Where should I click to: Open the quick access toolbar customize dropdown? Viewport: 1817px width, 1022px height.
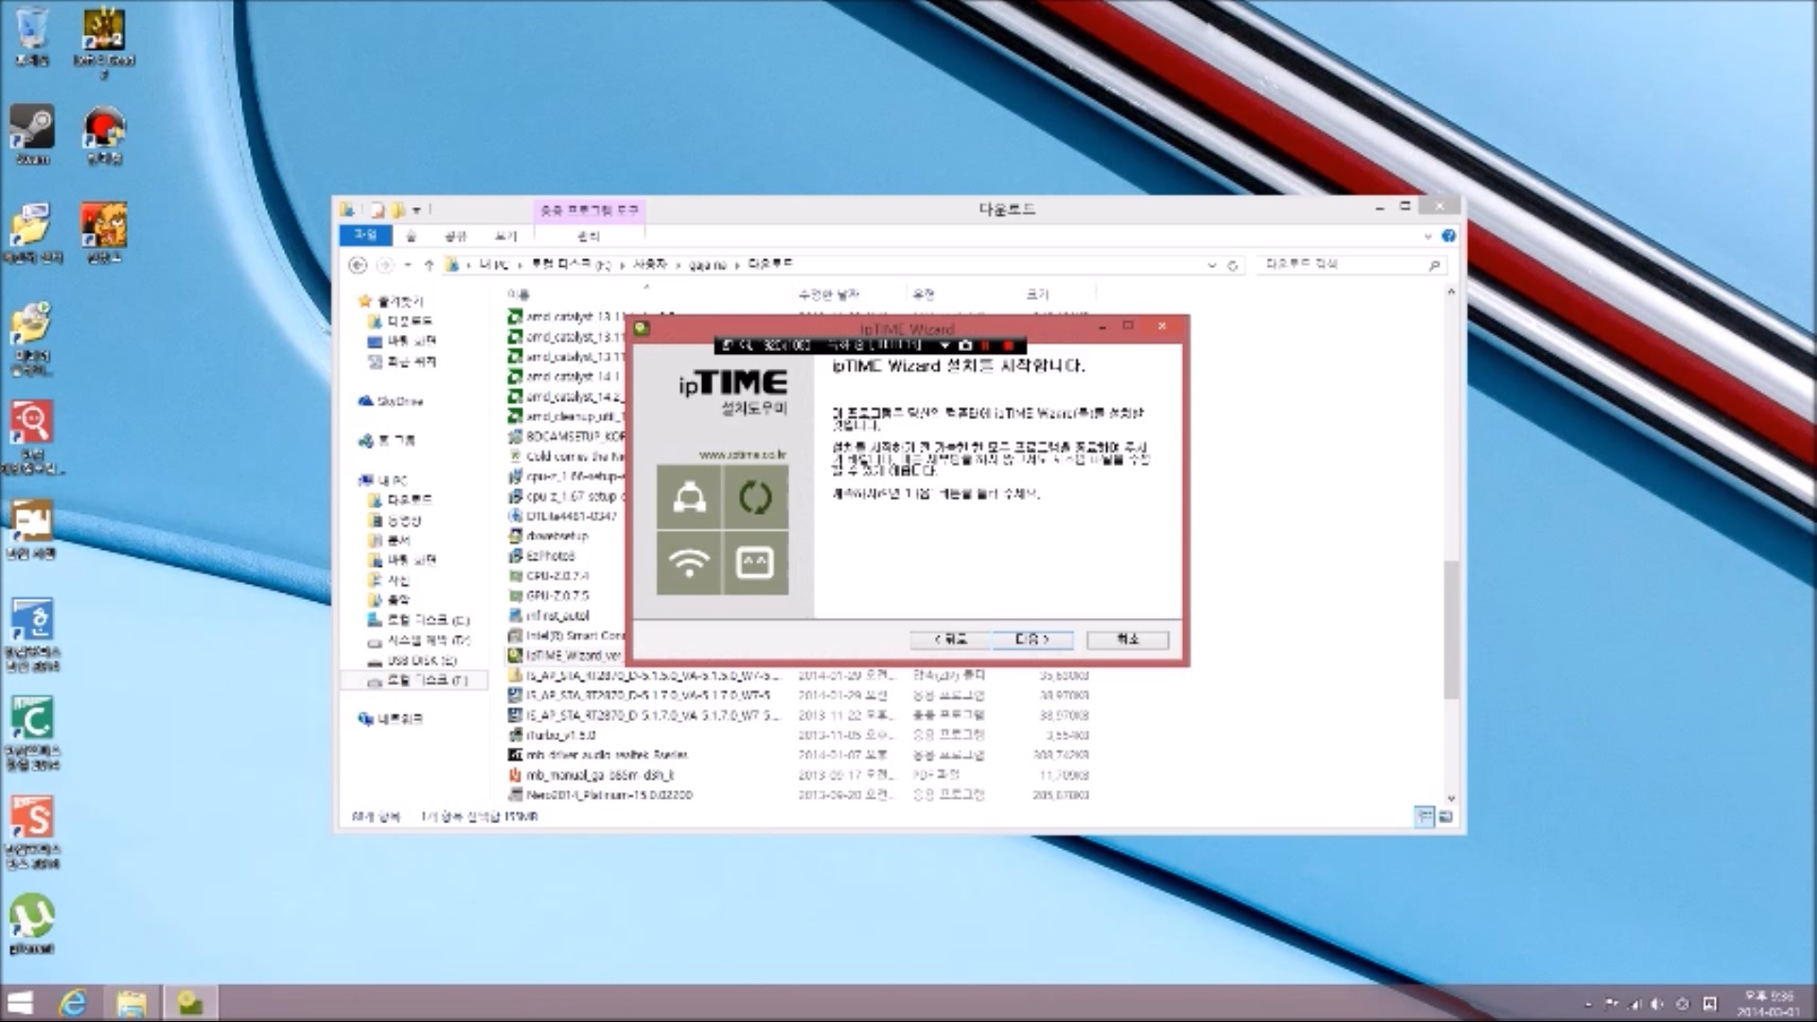(416, 210)
